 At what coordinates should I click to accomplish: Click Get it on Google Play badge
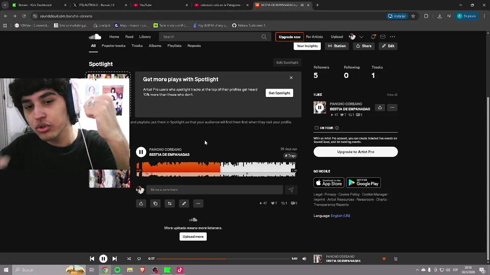(363, 183)
